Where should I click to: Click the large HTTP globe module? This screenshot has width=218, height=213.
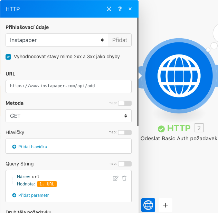[x=178, y=76]
